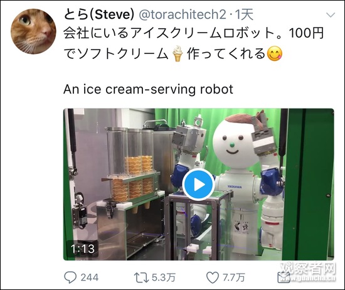Open the @torachitech2 handle link
Image resolution: width=345 pixels, height=290 pixels.
click(x=183, y=14)
